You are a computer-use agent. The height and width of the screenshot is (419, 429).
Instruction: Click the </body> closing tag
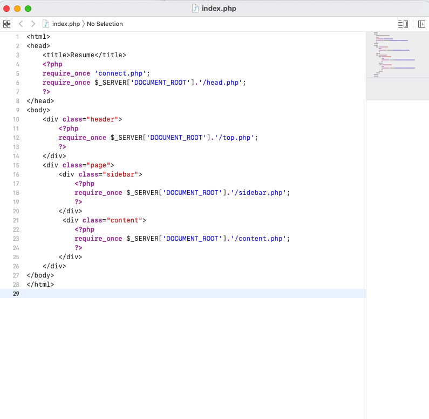click(x=40, y=275)
